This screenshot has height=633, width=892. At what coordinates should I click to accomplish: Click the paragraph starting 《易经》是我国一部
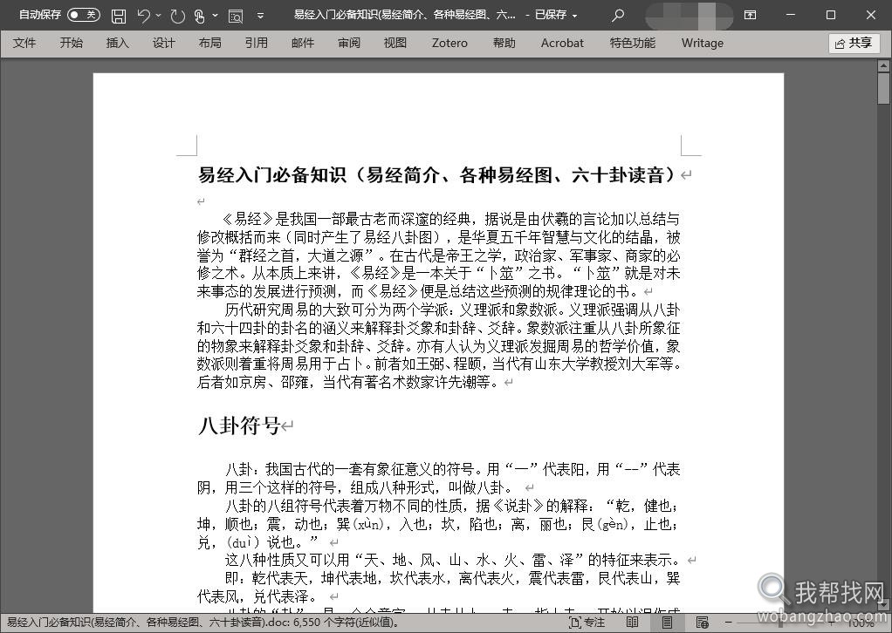click(439, 255)
